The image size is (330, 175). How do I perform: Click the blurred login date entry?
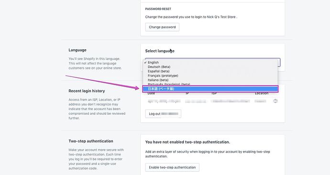point(164,101)
